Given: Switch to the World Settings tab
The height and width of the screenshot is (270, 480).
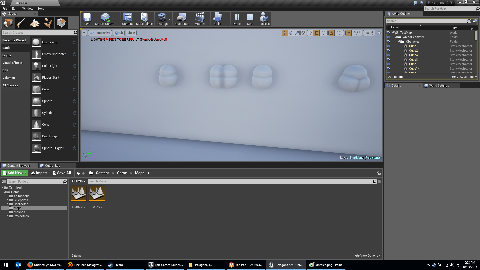Looking at the screenshot, I should pos(439,86).
